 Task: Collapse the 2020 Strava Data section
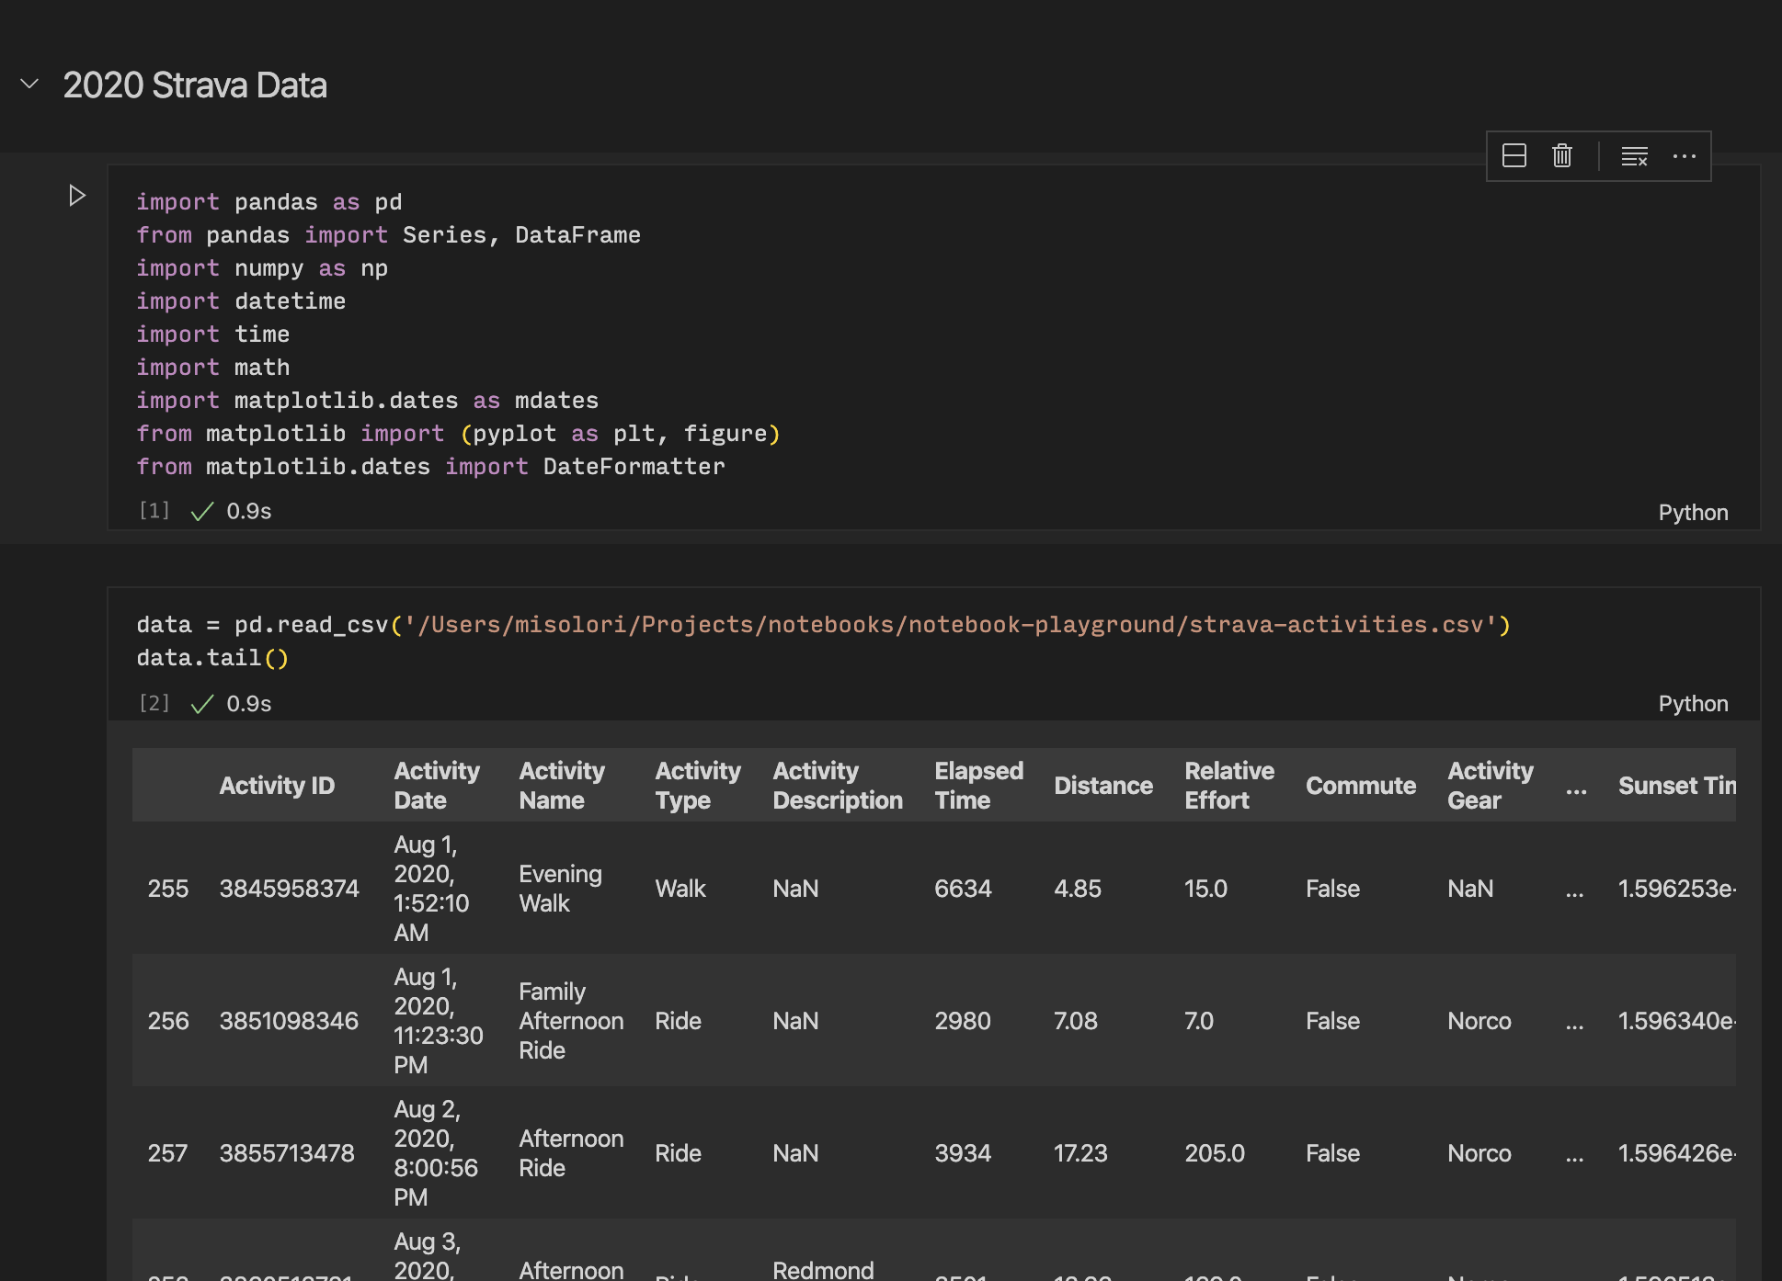click(x=29, y=84)
